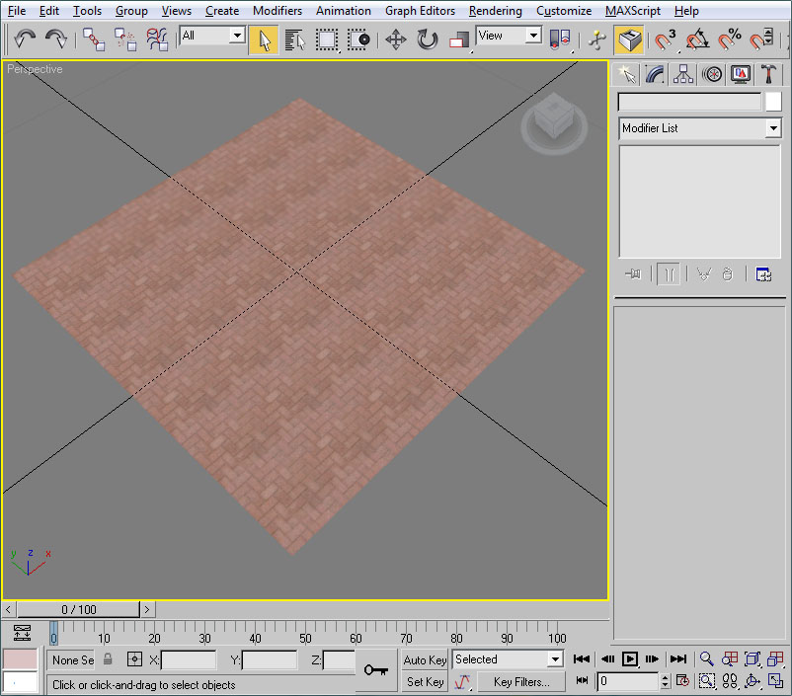Open the Select by Name list
This screenshot has height=696, width=792.
(295, 39)
